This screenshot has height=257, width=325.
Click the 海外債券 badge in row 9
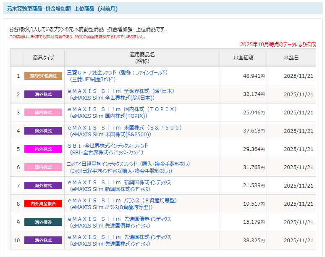(43, 222)
